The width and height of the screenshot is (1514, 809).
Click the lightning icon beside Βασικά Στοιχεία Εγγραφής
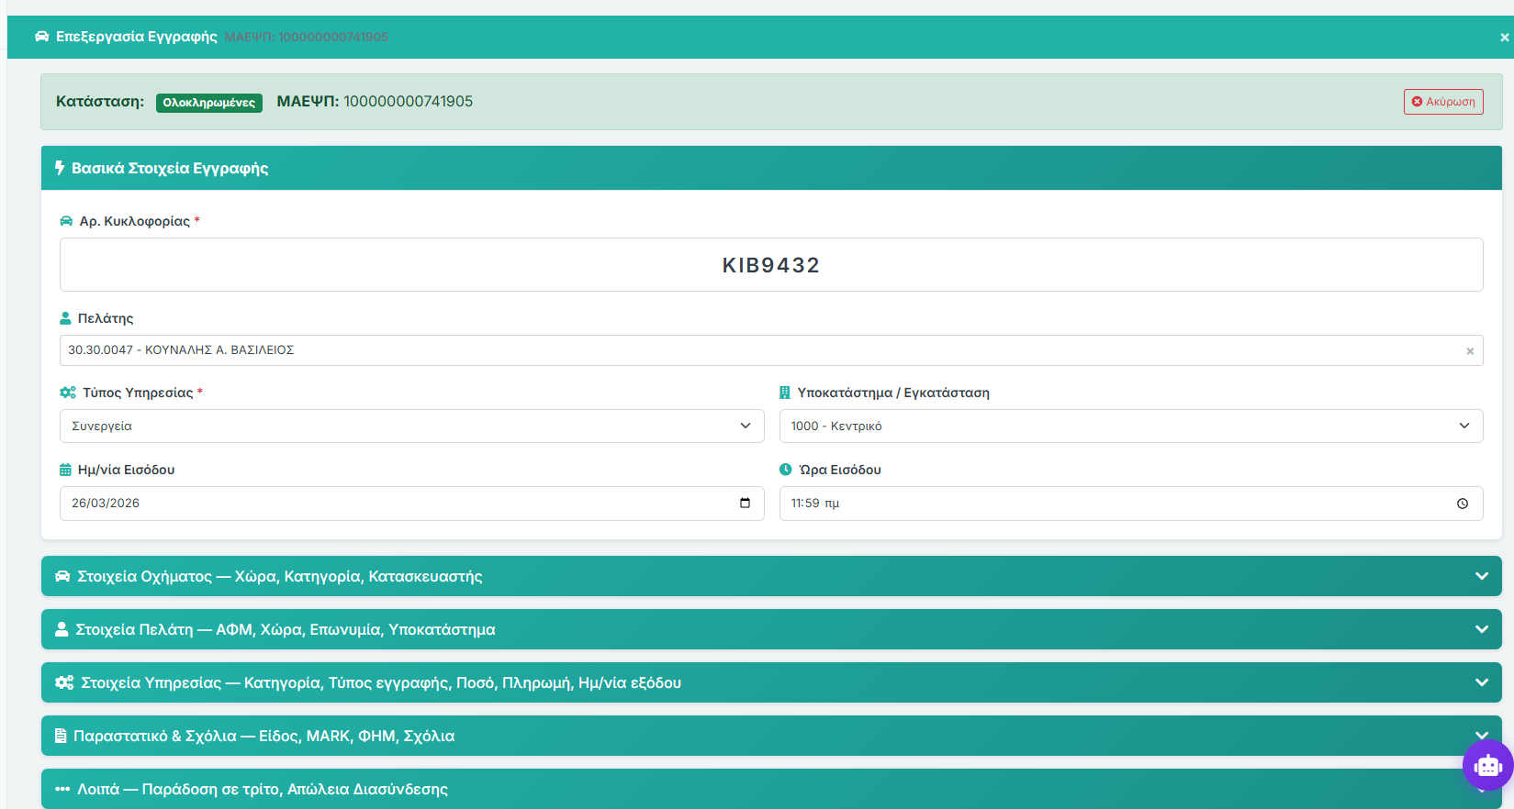pyautogui.click(x=60, y=168)
